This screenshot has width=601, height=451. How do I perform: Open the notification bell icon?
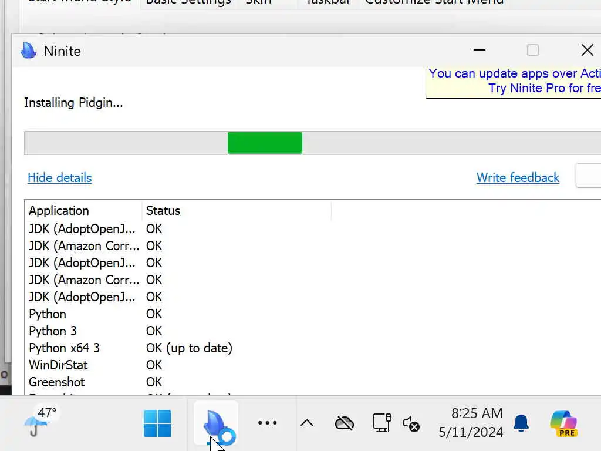pos(521,423)
